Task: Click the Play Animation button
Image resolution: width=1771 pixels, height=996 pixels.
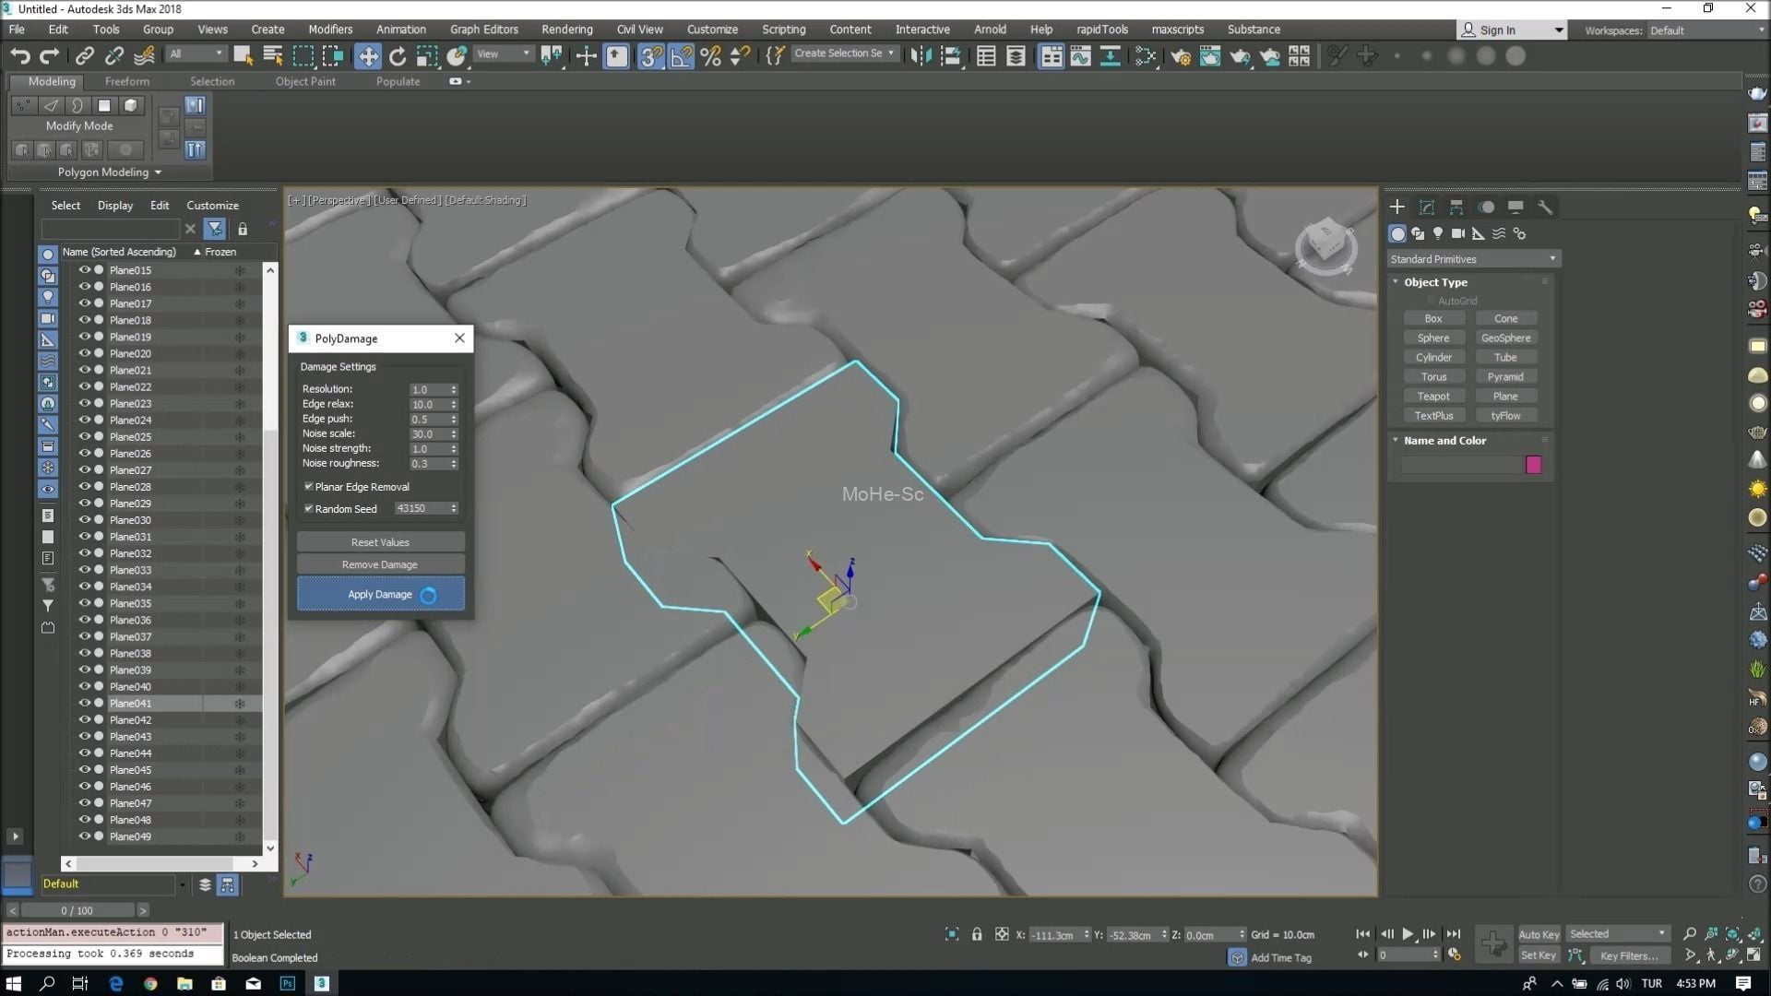Action: [x=1408, y=934]
